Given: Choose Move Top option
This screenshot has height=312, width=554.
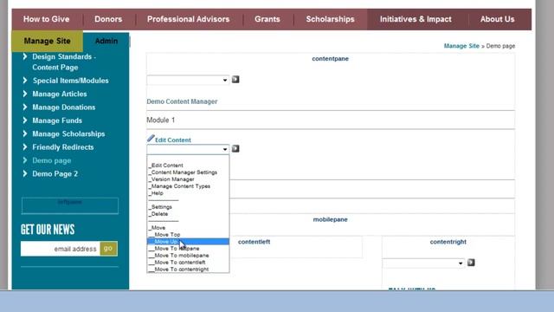Looking at the screenshot, I should coord(188,235).
